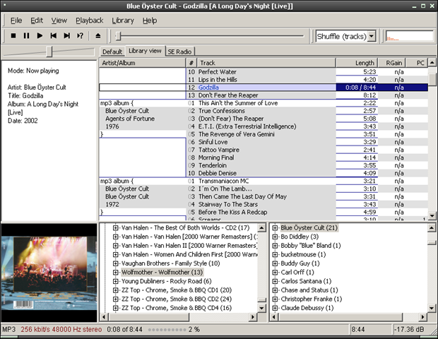Open the File menu
Image resolution: width=438 pixels, height=339 pixels.
point(16,20)
